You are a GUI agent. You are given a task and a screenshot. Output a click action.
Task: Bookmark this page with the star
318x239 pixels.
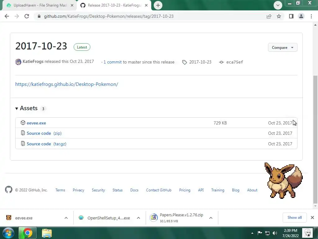279,16
